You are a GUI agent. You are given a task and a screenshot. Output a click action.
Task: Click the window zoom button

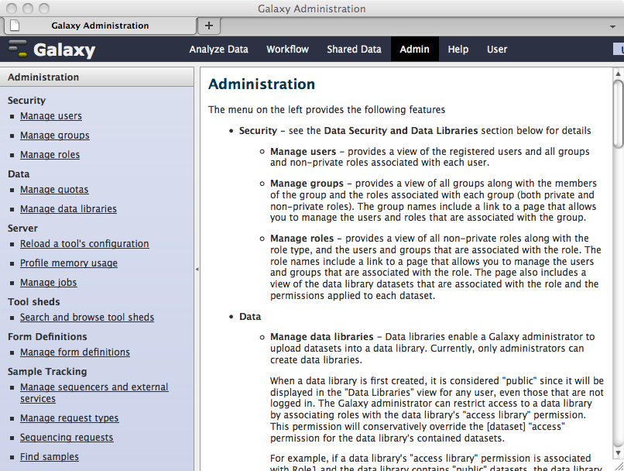coord(44,9)
